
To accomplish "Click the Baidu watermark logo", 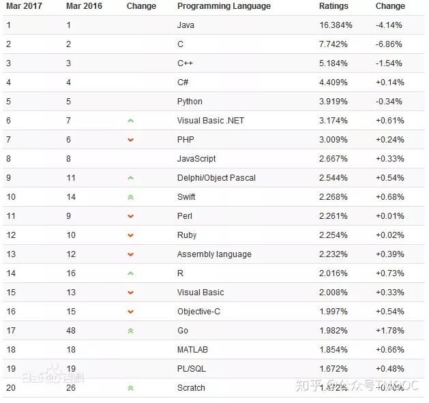I will [53, 377].
